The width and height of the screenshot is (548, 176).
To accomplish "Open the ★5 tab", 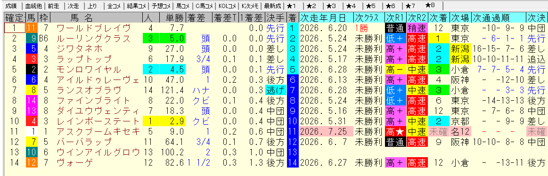I will (371, 6).
